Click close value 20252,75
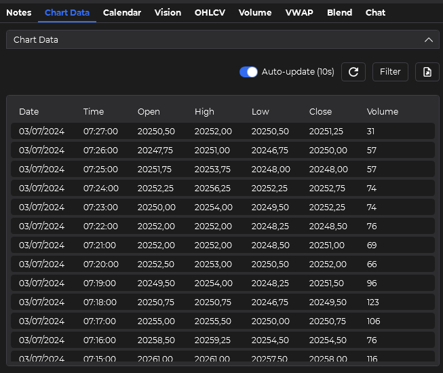 (x=327, y=188)
